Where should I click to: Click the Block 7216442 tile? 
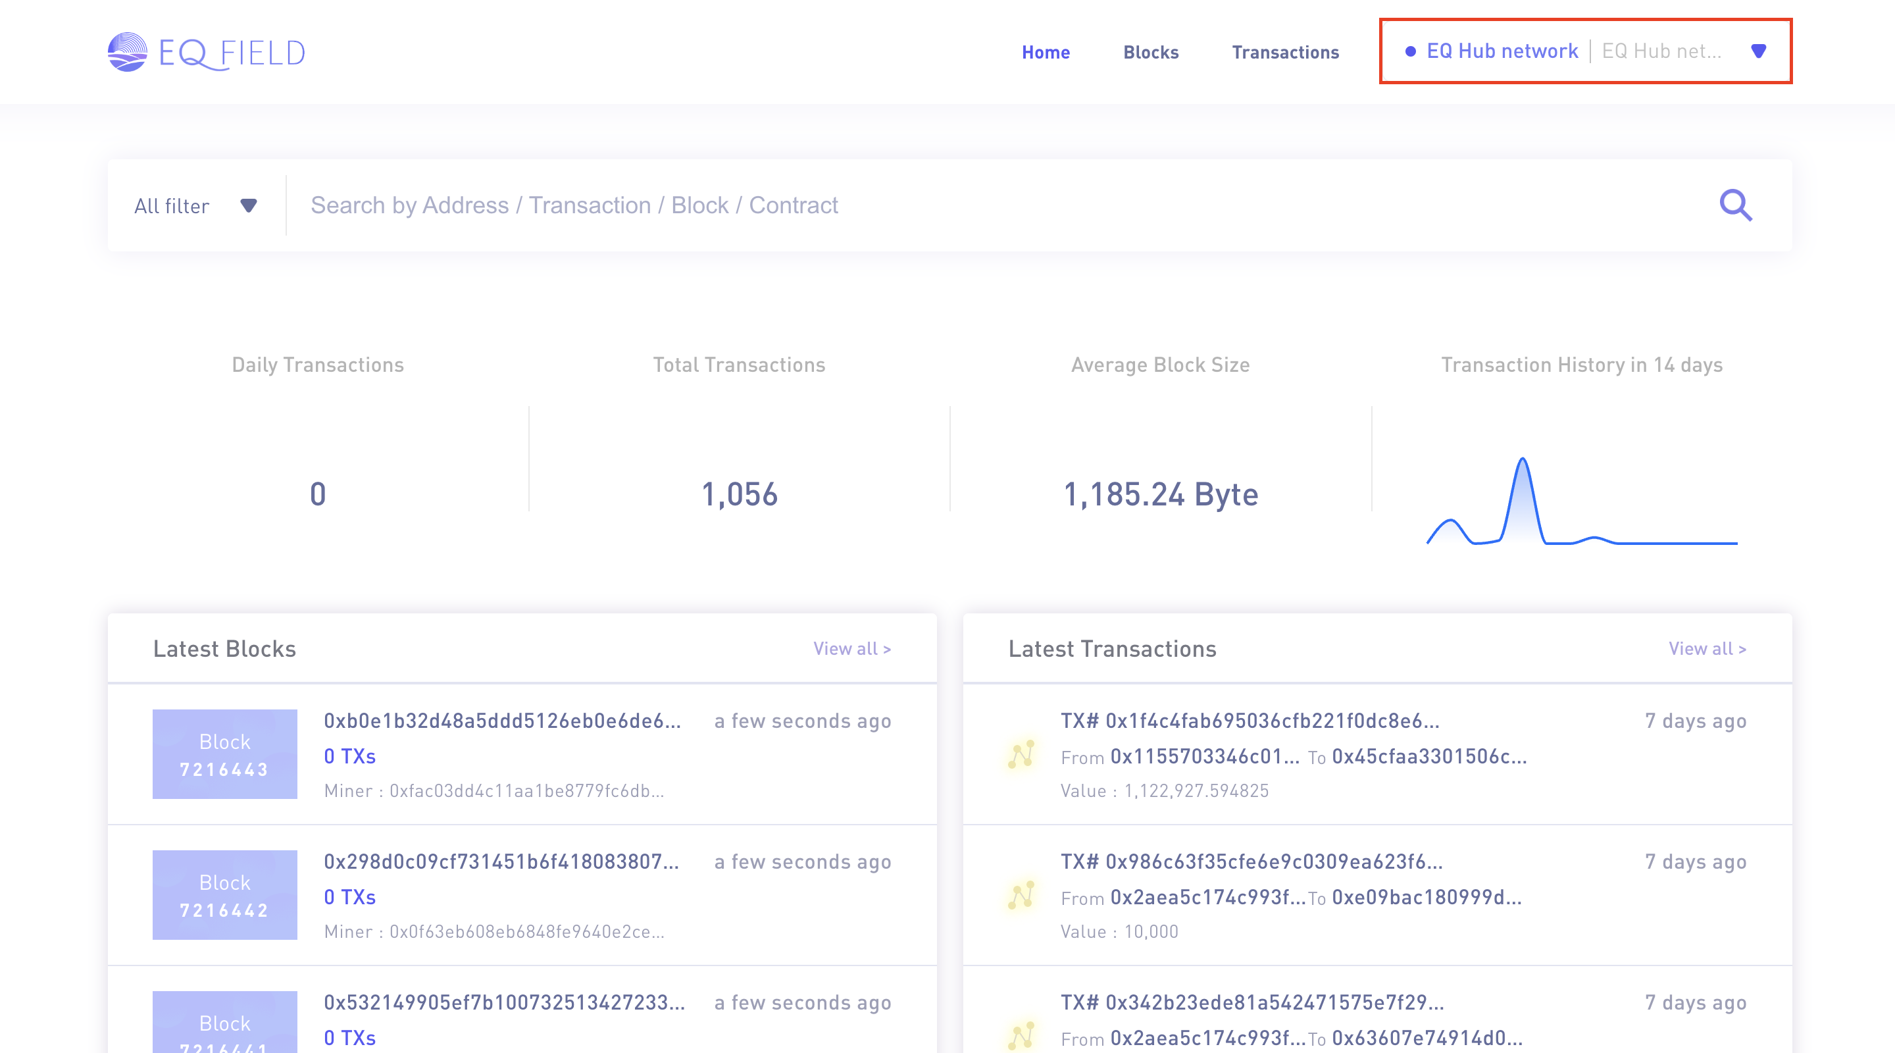coord(224,895)
